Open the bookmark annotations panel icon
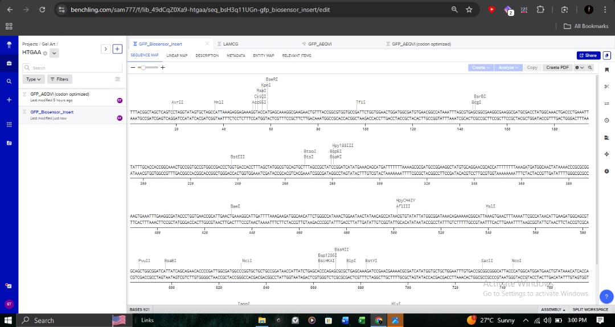The image size is (615, 327). (x=607, y=70)
